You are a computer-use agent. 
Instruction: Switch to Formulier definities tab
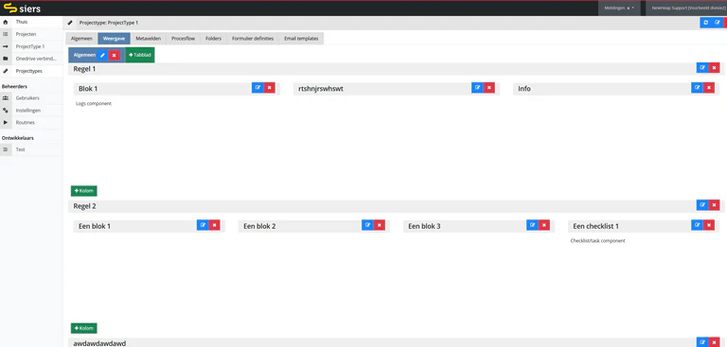click(253, 39)
